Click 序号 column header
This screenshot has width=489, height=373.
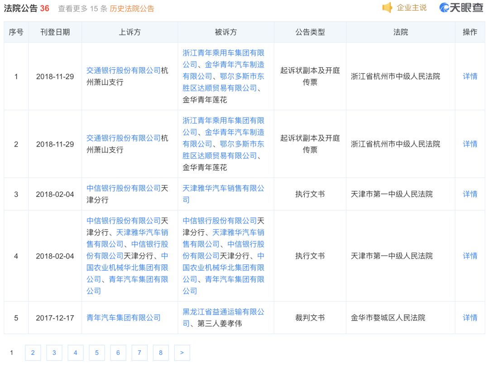16,32
